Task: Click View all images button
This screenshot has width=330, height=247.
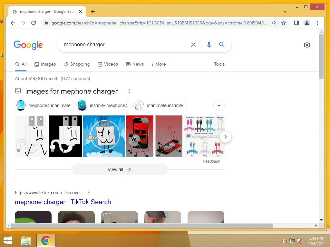Action: (x=120, y=170)
